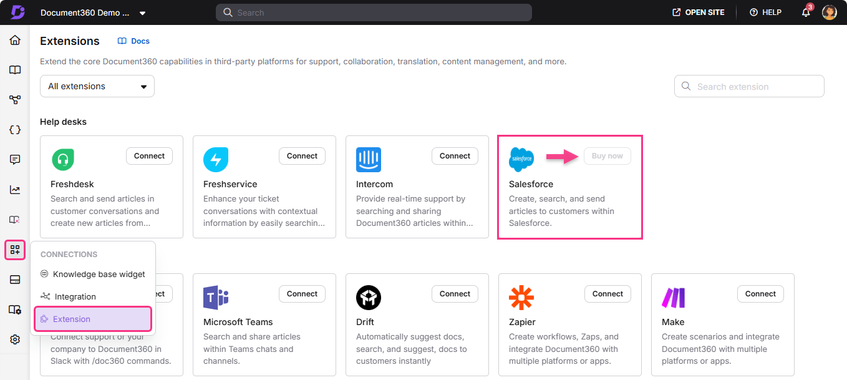This screenshot has width=847, height=380.
Task: Click the Help desks section heading
Action: (63, 122)
